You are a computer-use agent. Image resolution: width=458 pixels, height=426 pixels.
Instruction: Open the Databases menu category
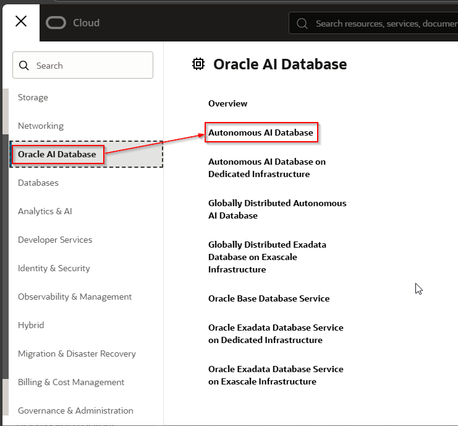tap(38, 183)
